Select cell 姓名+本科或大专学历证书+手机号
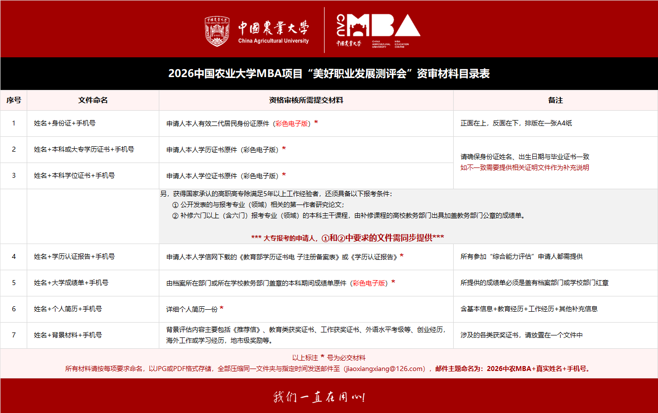 pos(93,149)
